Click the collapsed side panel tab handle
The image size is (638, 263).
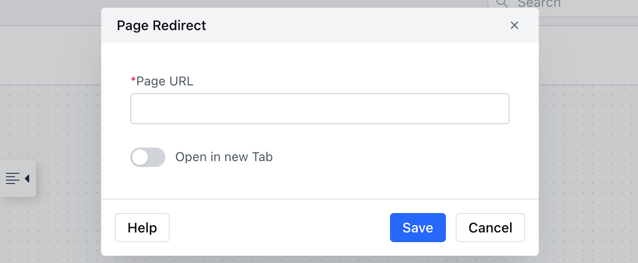18,179
